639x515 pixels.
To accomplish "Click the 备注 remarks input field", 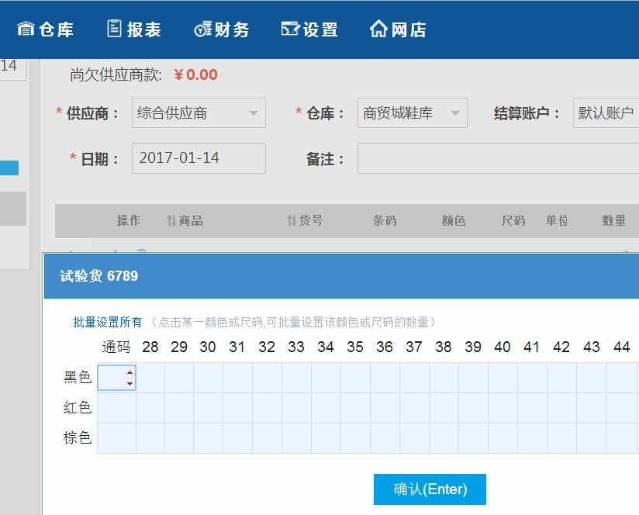I will click(x=498, y=159).
